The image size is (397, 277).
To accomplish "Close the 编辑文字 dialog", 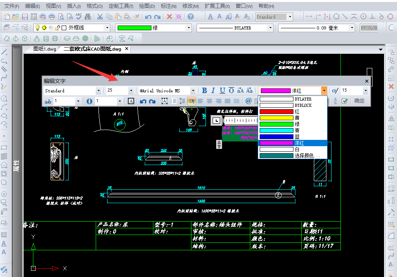I will 367,81.
